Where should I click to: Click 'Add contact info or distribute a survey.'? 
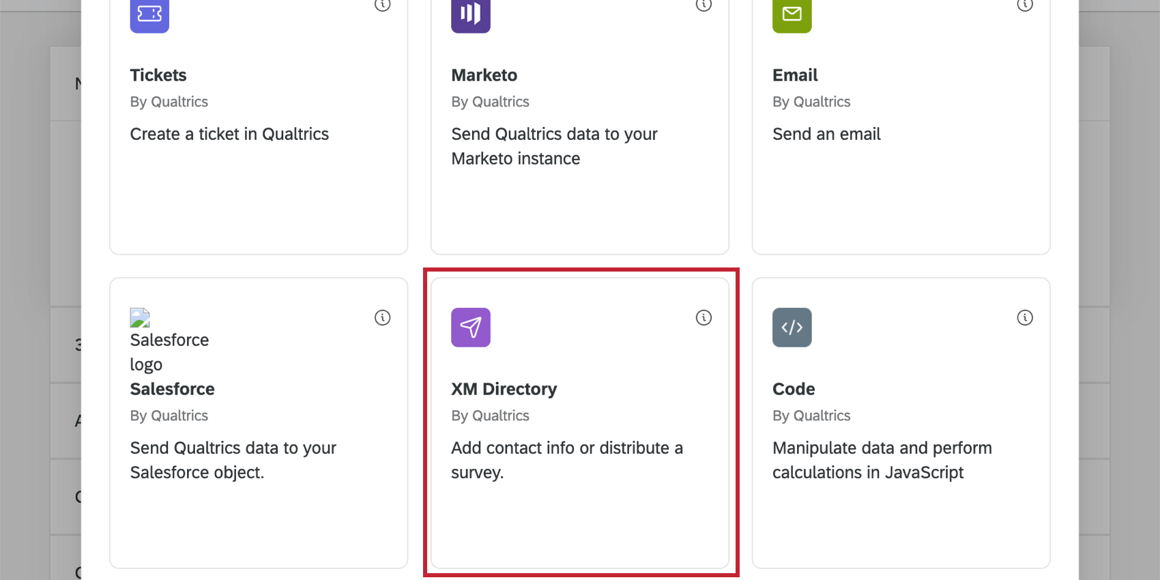pos(567,460)
